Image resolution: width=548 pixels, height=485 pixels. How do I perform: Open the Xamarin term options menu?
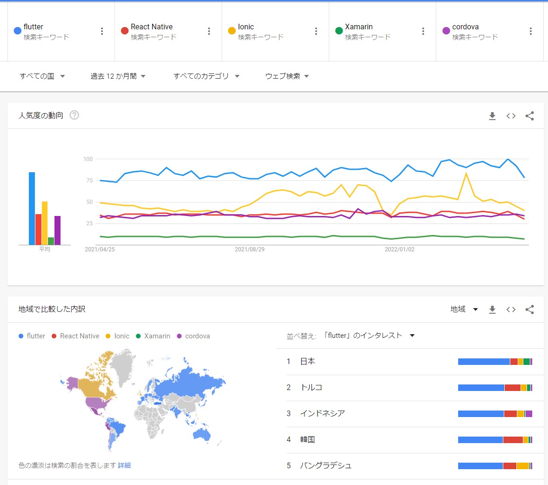[x=423, y=31]
